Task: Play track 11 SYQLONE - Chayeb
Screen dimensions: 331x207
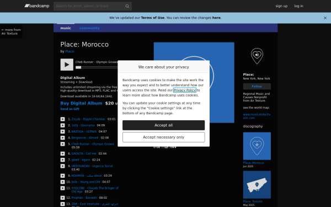Action: [x=63, y=188]
